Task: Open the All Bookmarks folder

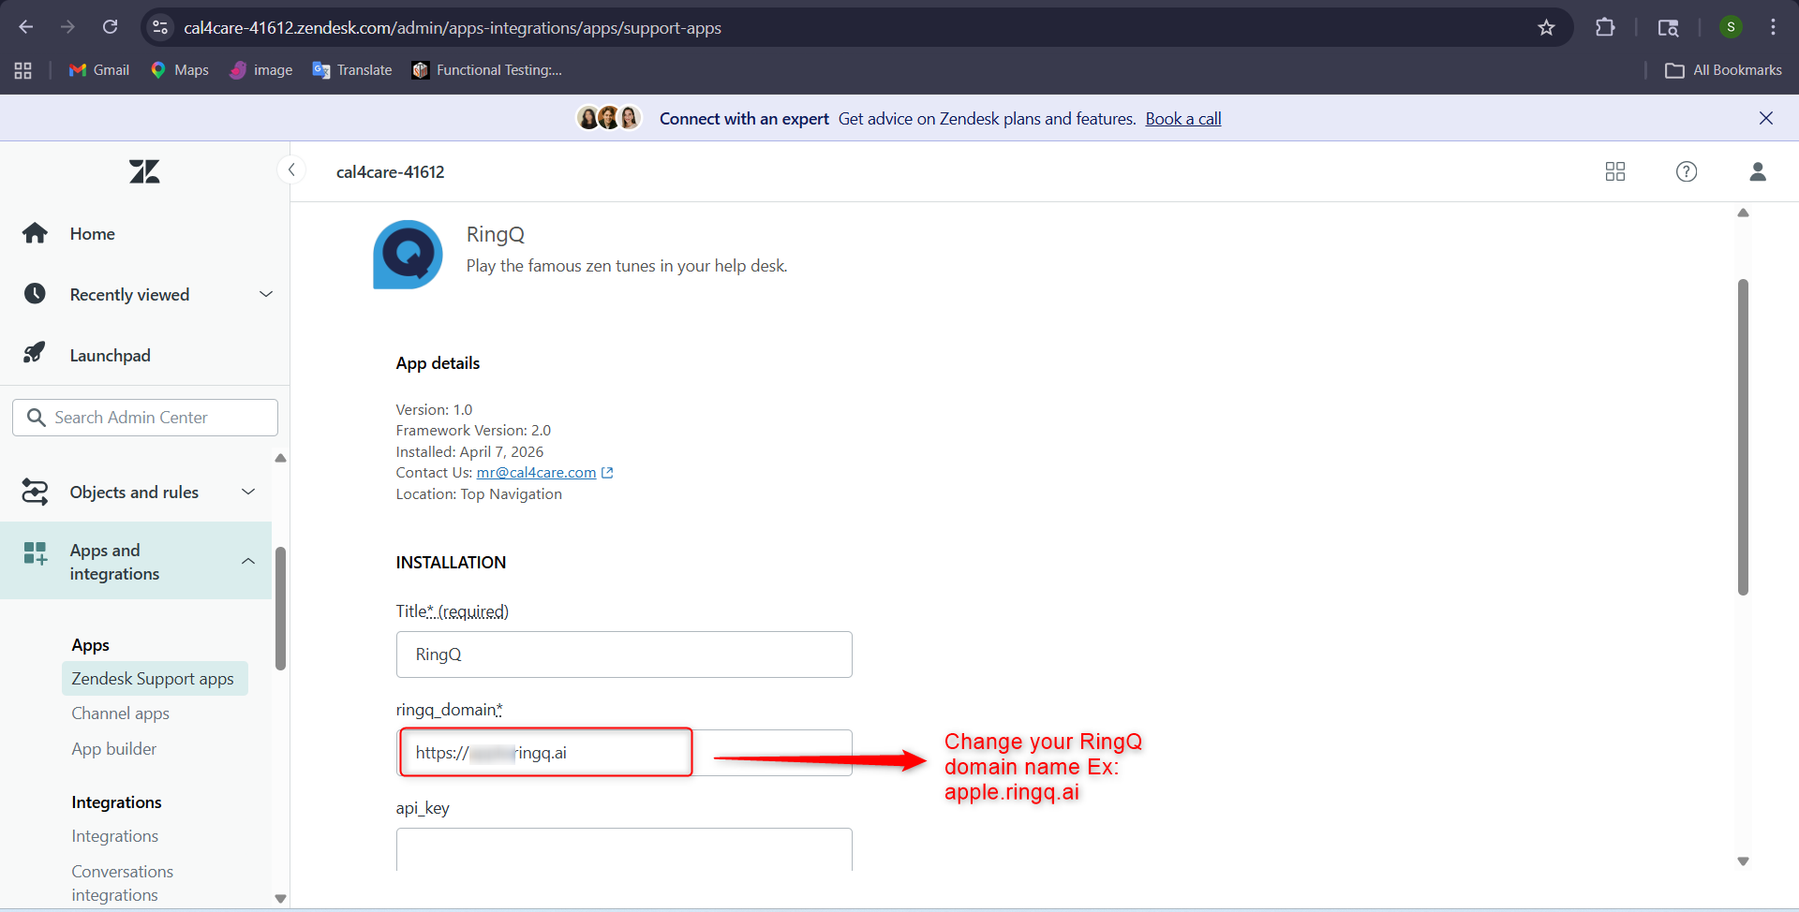Action: (1723, 70)
